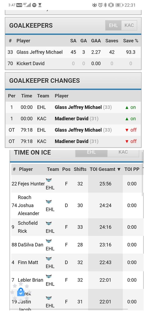This screenshot has width=144, height=313.
Task: Select EHL tab in Time on Ice
Action: click(x=91, y=152)
